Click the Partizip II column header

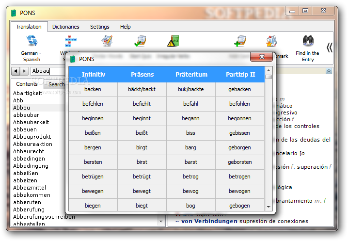click(x=240, y=74)
